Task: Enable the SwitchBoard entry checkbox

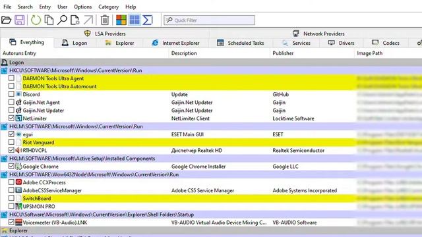Action: [11, 198]
